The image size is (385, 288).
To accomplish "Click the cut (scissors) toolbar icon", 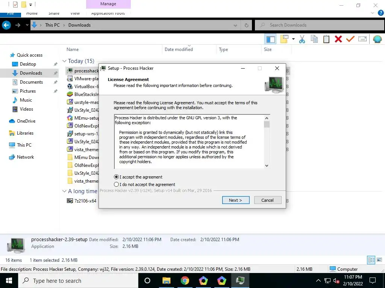I will pos(302,39).
